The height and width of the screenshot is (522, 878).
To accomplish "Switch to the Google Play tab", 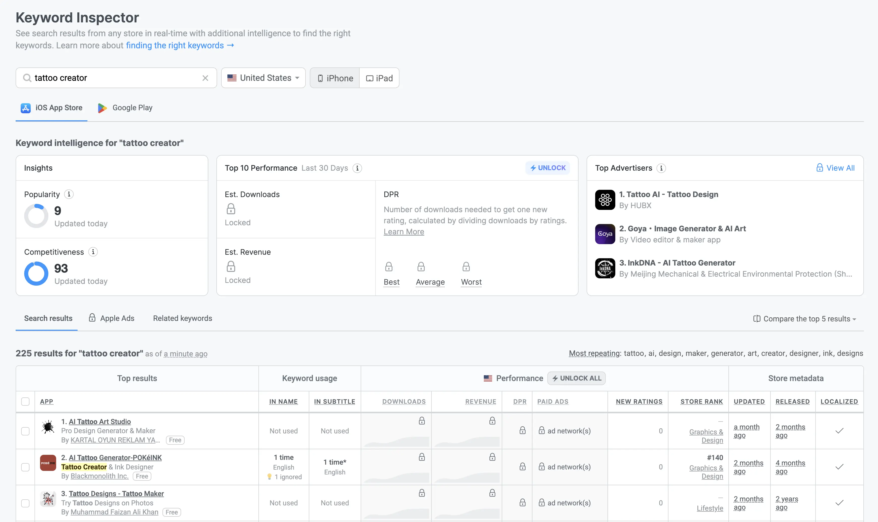I will point(125,108).
